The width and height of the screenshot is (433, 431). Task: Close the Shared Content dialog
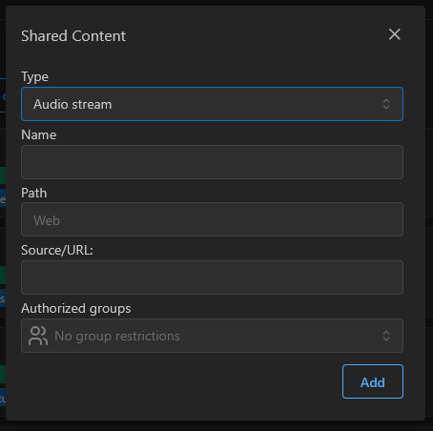pos(394,34)
